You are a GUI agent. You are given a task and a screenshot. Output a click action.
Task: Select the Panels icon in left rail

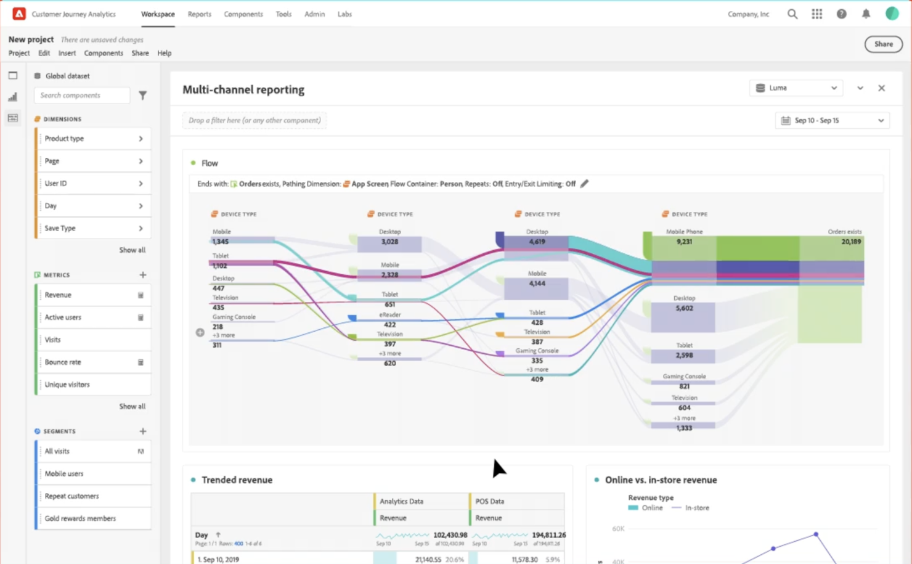(x=13, y=76)
